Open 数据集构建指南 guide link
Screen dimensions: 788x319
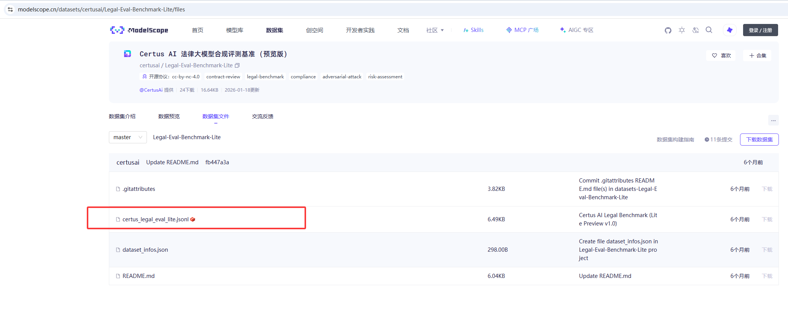[x=675, y=140]
